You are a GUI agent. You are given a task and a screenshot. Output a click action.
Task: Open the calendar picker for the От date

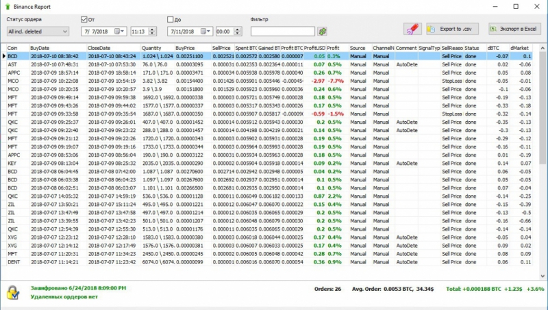pyautogui.click(x=120, y=31)
